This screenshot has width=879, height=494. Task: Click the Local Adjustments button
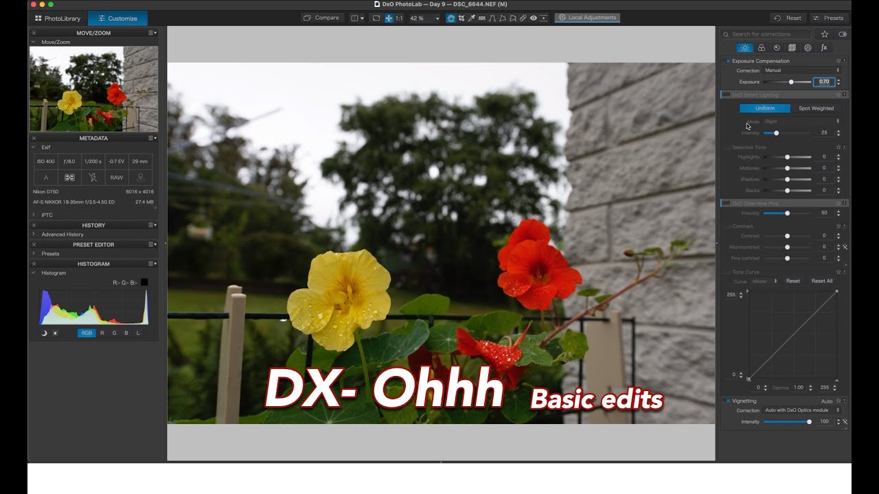[x=587, y=18]
